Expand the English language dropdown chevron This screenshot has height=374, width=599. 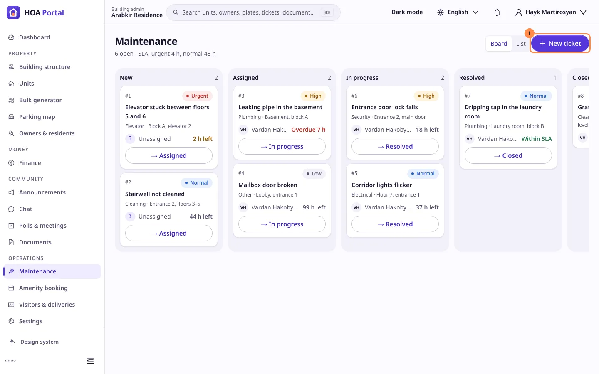pos(475,12)
